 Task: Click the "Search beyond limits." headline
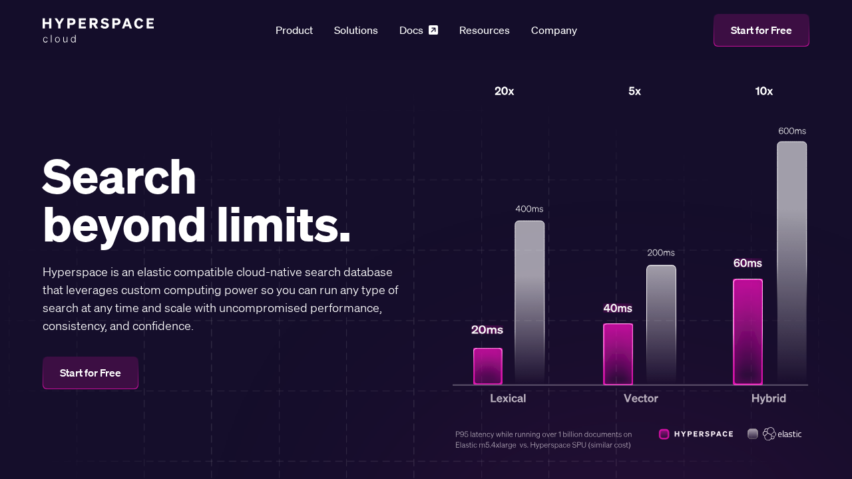coord(196,201)
